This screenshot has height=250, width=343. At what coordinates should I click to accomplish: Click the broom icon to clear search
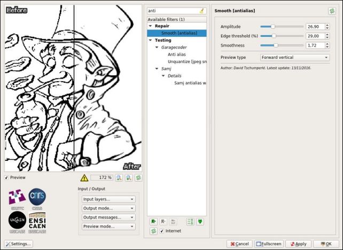coord(202,11)
